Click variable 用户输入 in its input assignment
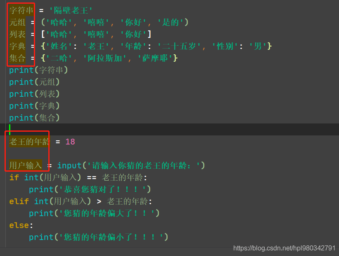339x256 pixels. 26,165
